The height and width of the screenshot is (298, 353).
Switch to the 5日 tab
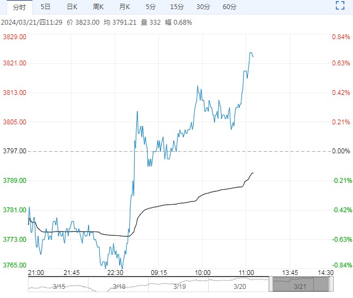[46, 7]
